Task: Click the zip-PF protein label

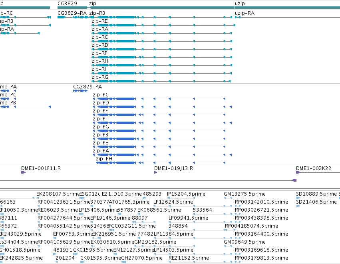Action: click(x=100, y=111)
